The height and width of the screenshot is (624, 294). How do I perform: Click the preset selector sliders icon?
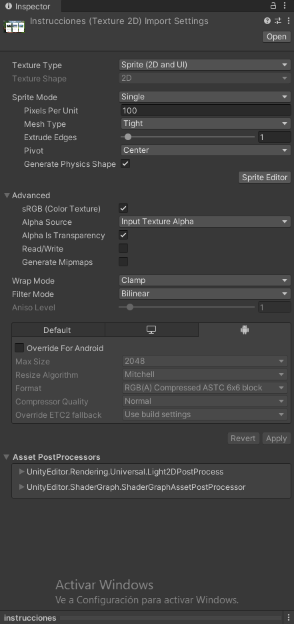(278, 21)
